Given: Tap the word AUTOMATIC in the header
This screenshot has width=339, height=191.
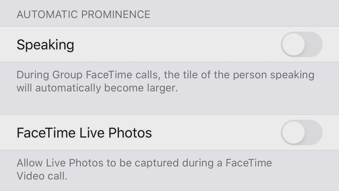Looking at the screenshot, I should pos(47,14).
